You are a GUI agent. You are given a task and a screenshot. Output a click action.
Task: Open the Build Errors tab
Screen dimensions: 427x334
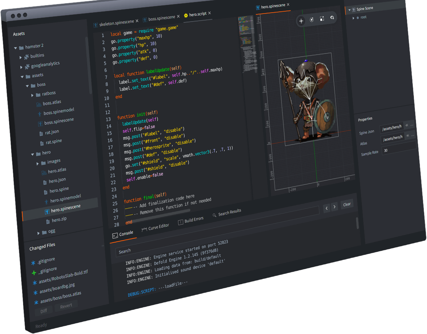(x=191, y=221)
